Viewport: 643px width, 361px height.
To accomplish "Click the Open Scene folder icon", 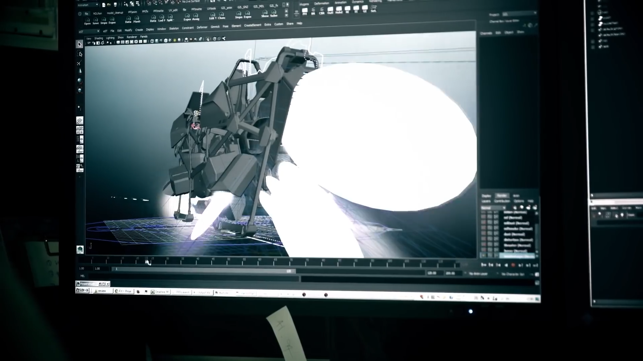I will click(109, 5).
